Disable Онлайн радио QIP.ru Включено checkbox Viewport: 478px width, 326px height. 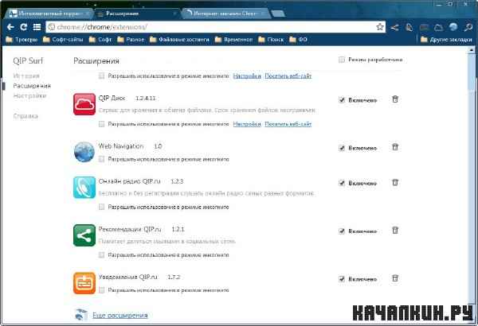pos(342,183)
